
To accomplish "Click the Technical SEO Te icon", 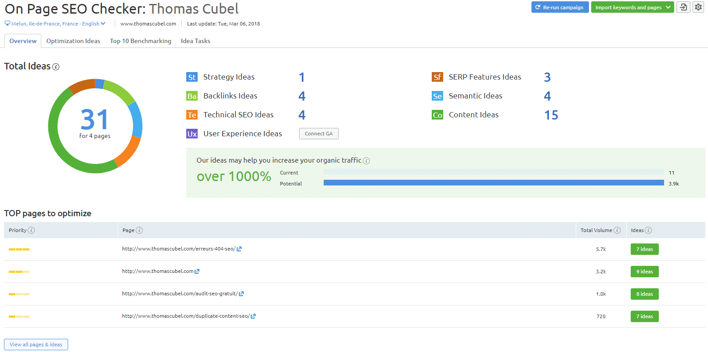I will click(192, 115).
